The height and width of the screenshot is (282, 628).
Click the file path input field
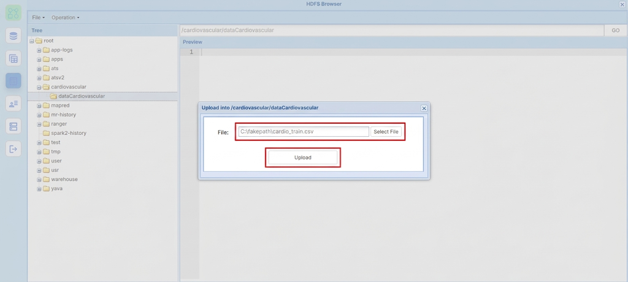(x=303, y=131)
